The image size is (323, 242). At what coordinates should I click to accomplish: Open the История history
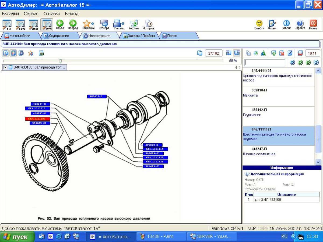point(148,24)
